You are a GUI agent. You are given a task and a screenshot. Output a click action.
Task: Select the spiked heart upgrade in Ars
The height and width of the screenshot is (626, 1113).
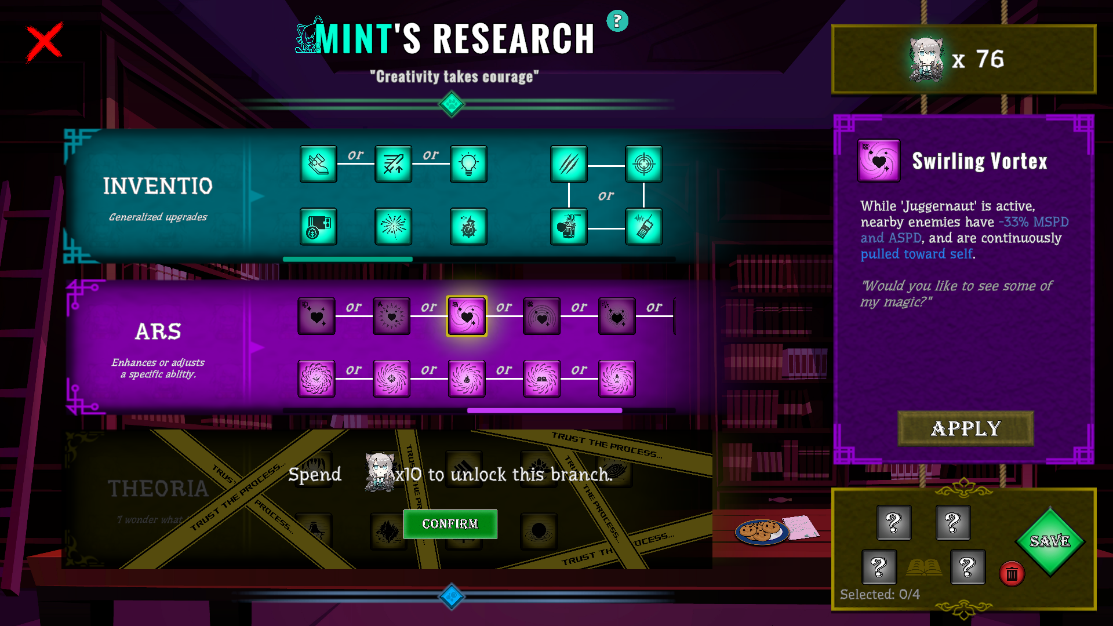pyautogui.click(x=391, y=316)
